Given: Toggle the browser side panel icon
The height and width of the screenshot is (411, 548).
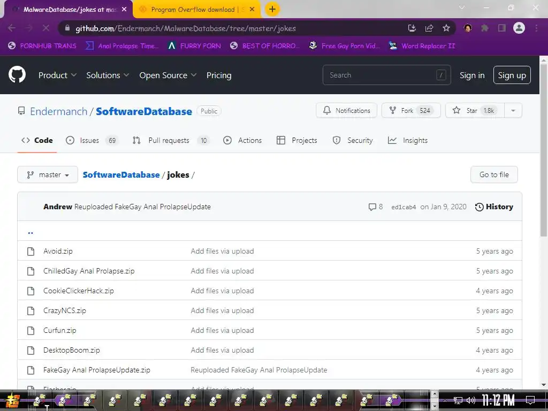Looking at the screenshot, I should coord(502,28).
